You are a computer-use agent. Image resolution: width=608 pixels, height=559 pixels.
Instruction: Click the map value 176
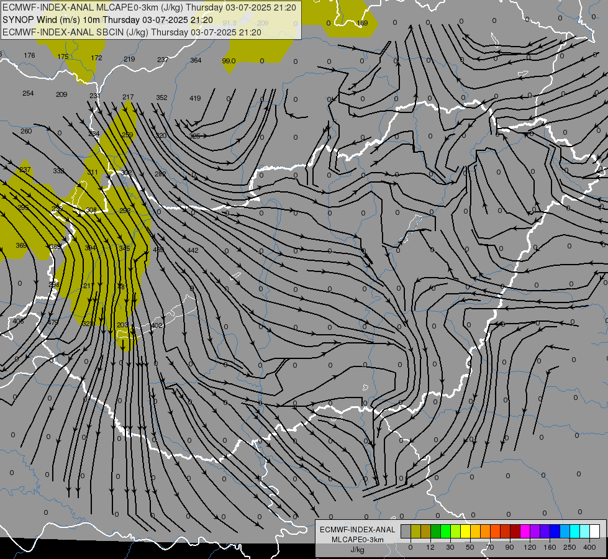click(x=29, y=55)
